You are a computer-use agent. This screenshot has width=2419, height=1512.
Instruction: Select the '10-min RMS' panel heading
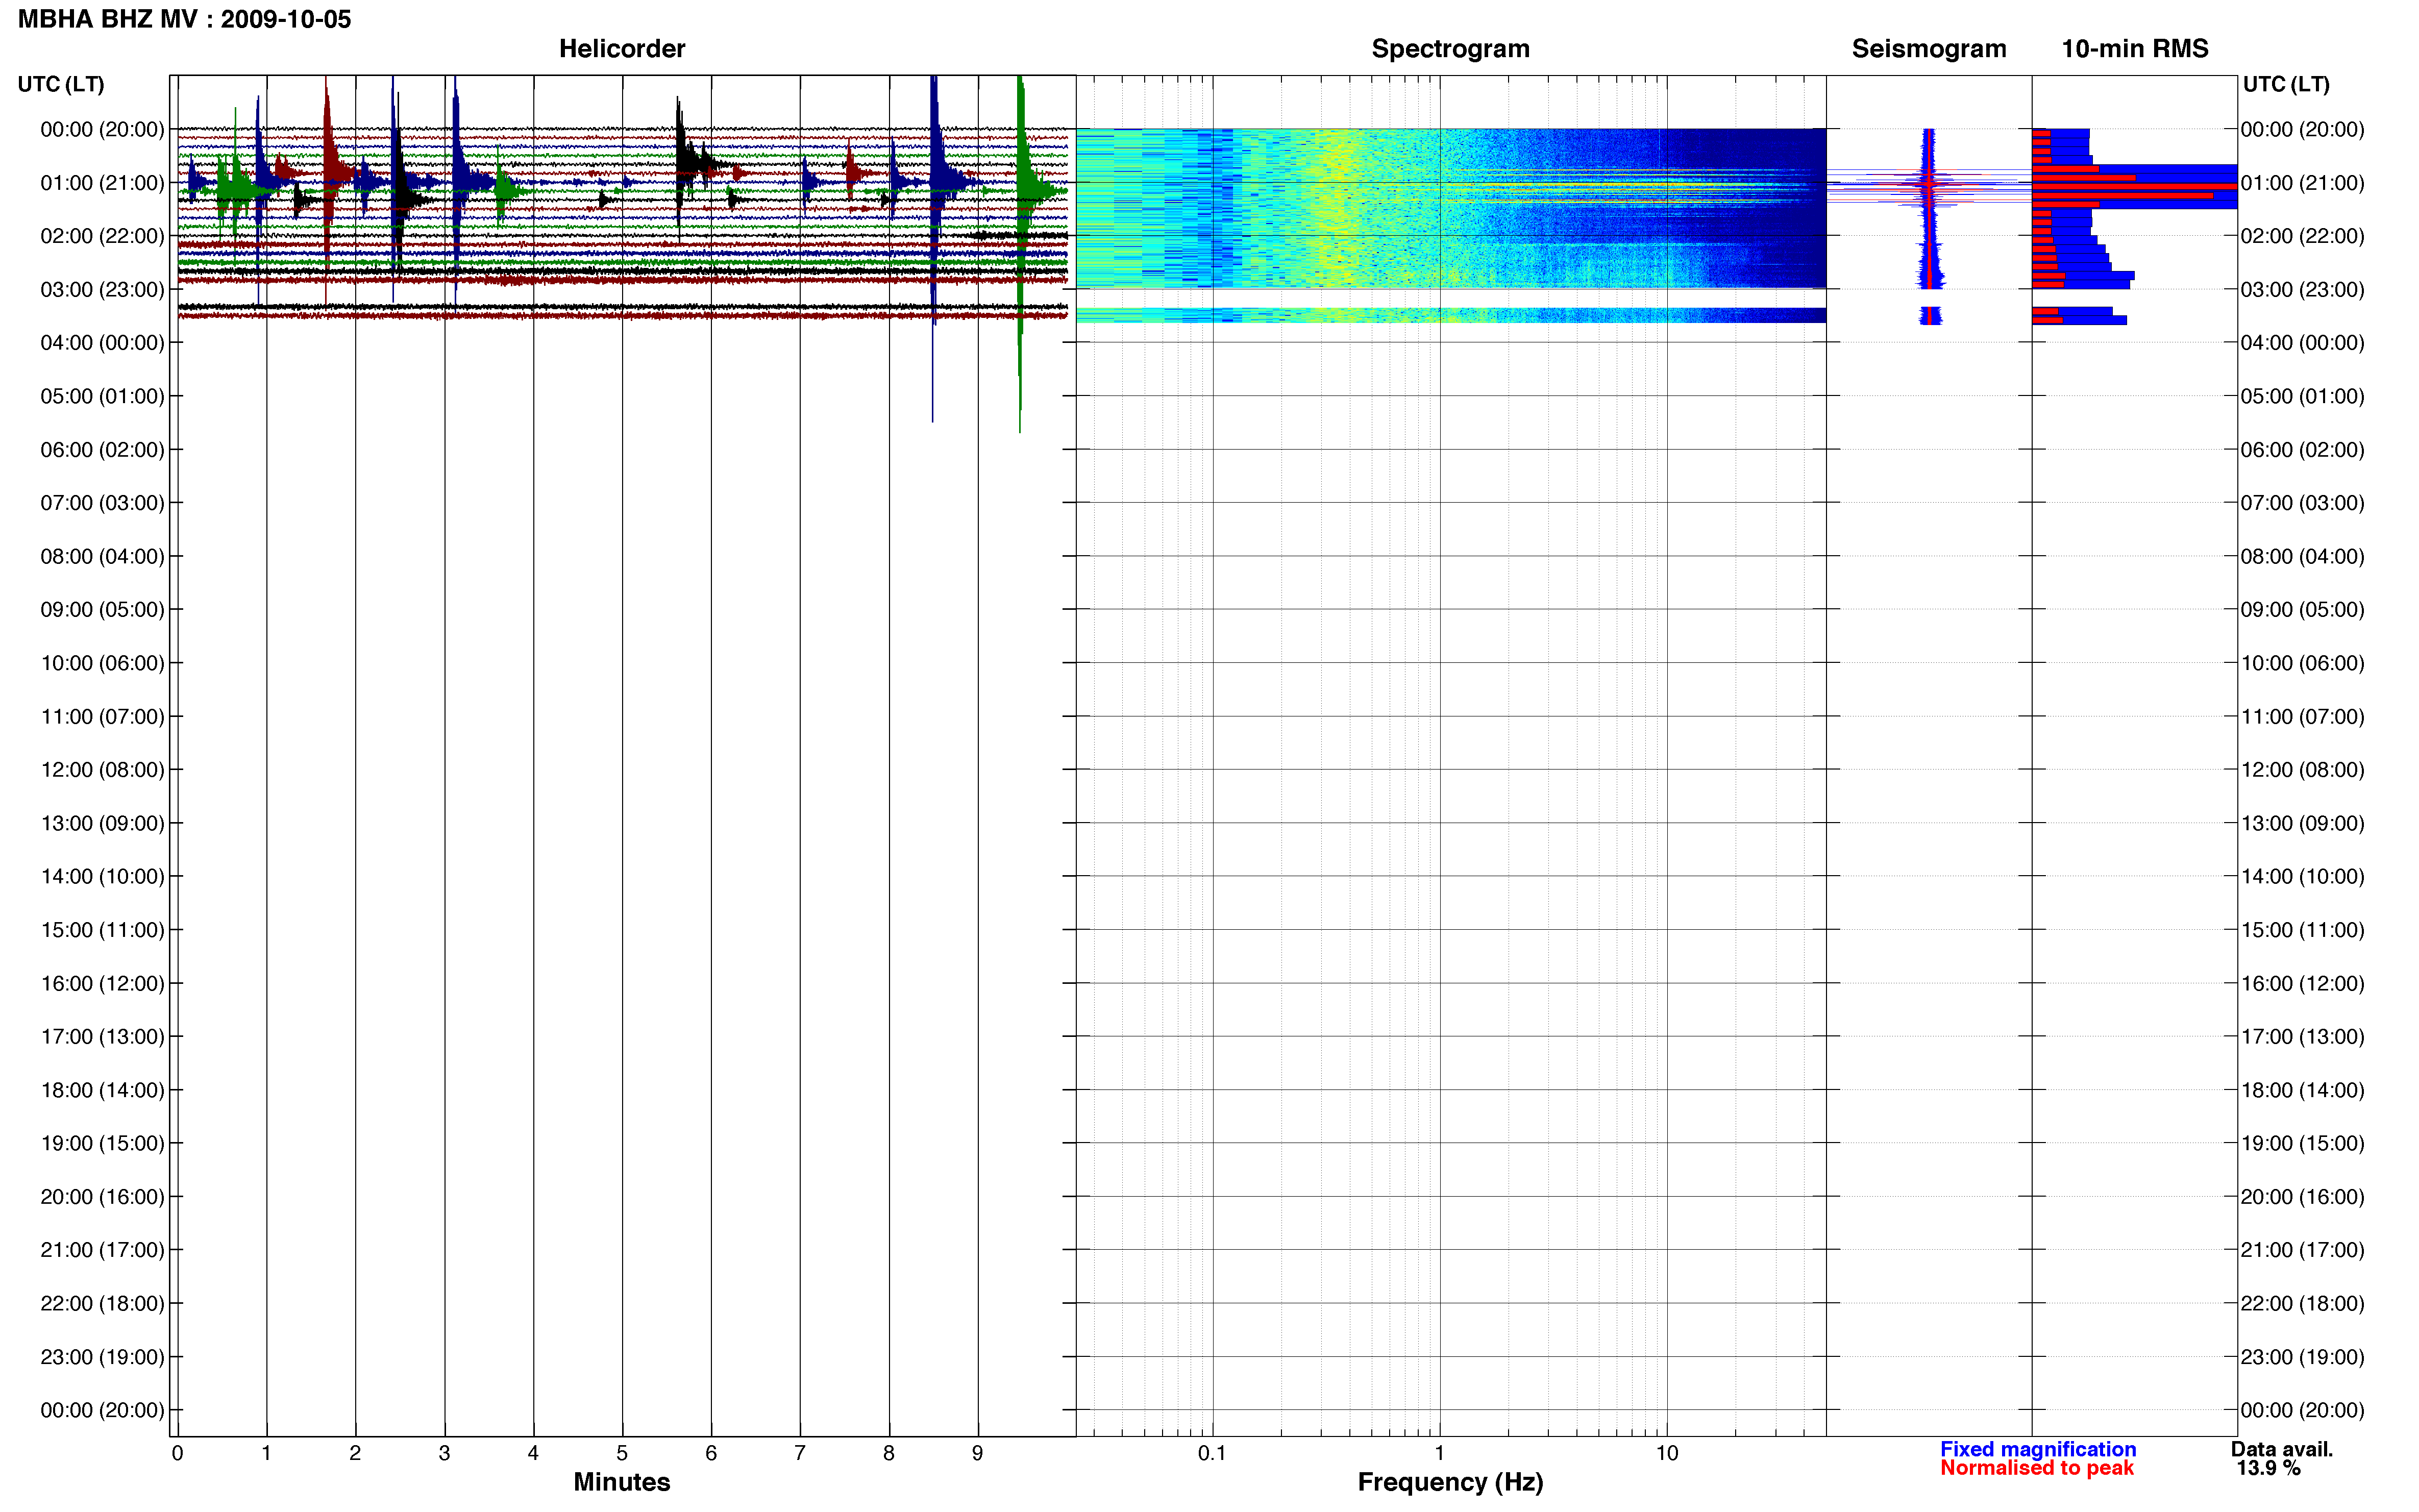[2134, 48]
